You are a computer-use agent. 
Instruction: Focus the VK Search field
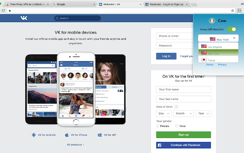77,18
